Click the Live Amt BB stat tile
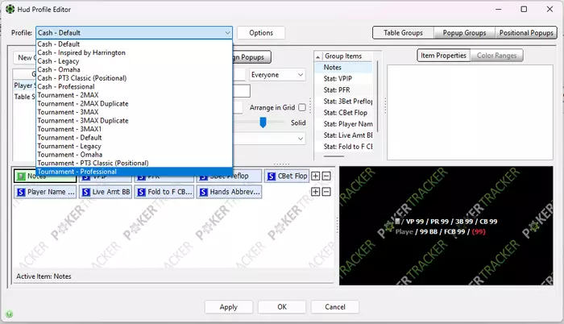 point(106,192)
